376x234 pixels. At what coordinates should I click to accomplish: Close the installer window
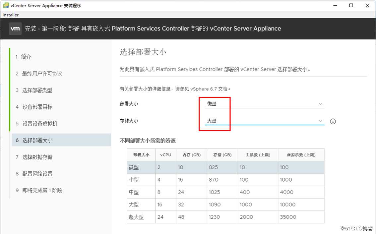click(367, 5)
